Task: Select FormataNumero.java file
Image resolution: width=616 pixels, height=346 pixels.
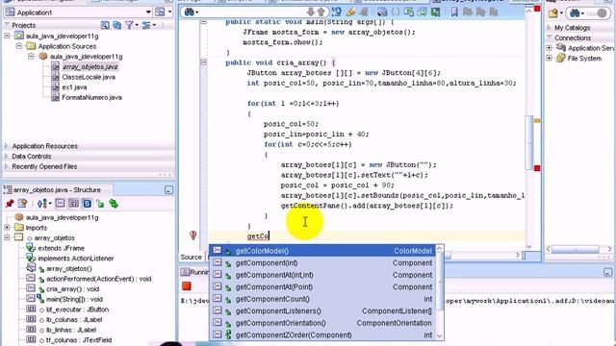Action: pos(91,97)
